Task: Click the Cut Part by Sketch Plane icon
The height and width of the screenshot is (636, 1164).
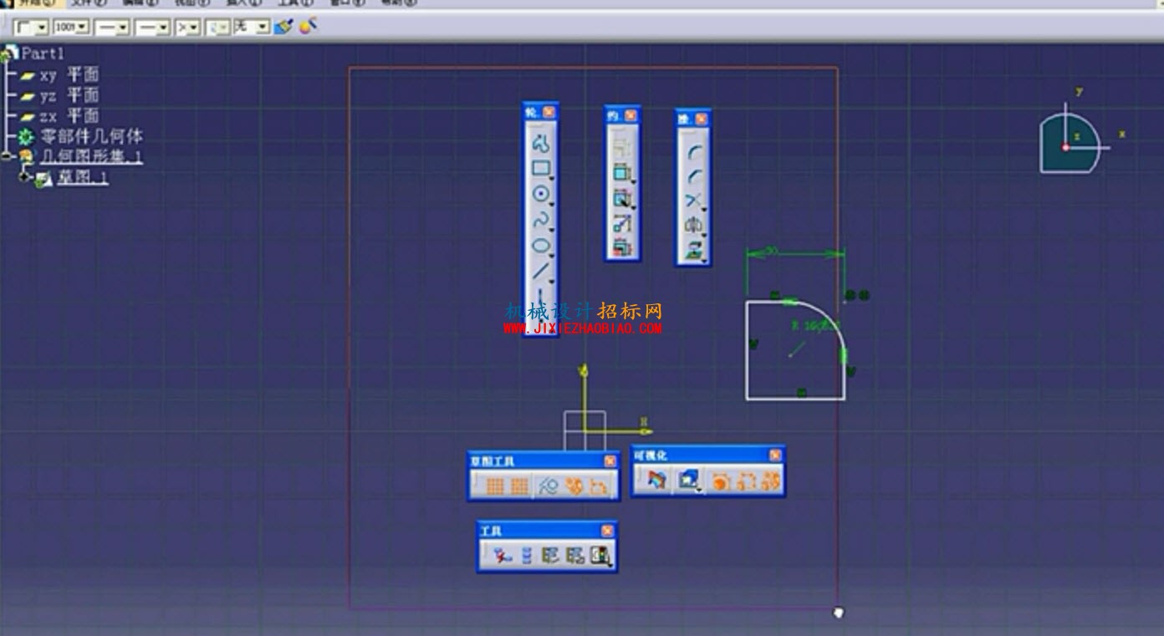Action: tap(658, 481)
